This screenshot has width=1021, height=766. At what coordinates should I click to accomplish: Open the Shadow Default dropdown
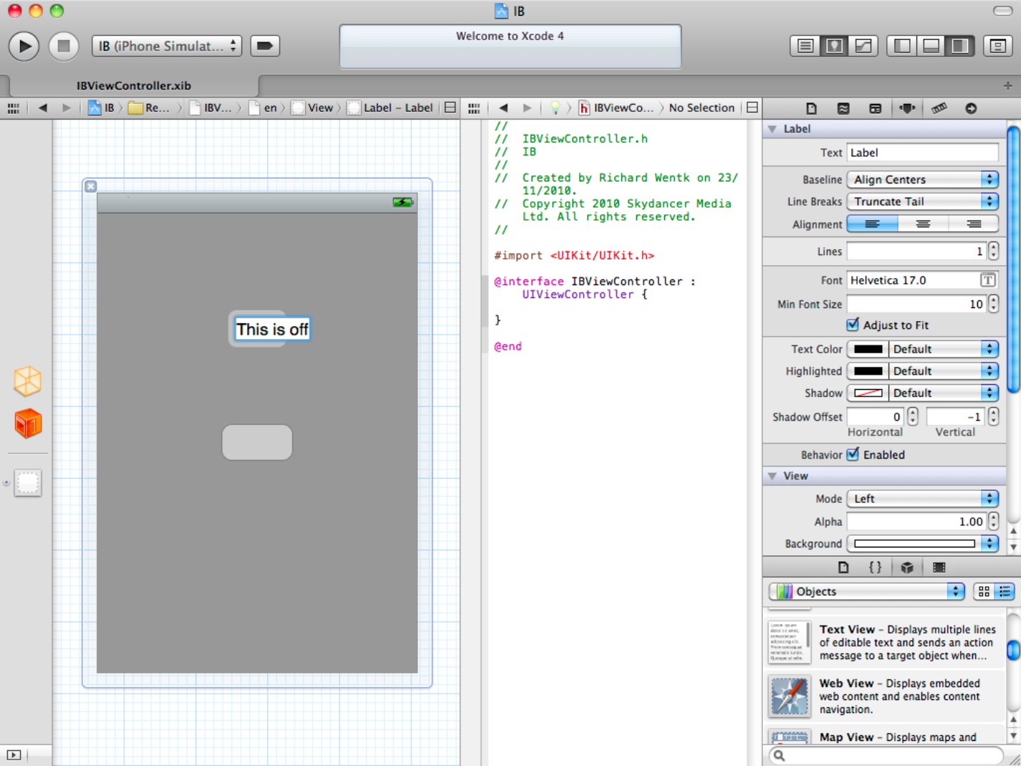[x=944, y=393]
